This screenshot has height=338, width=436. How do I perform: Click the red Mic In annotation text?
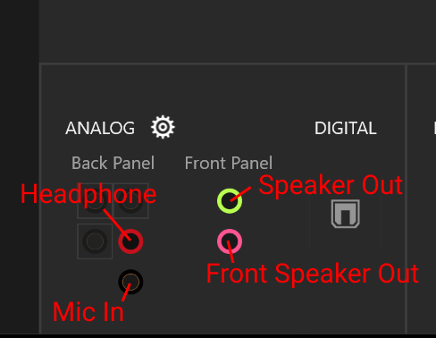(x=88, y=312)
